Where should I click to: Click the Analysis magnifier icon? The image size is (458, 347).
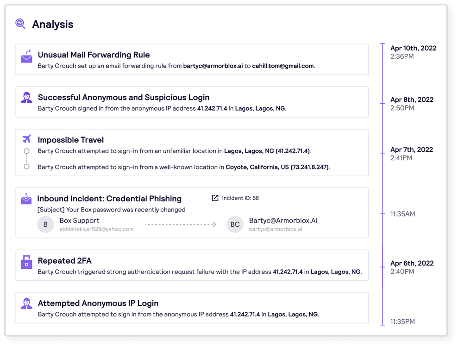[x=20, y=24]
